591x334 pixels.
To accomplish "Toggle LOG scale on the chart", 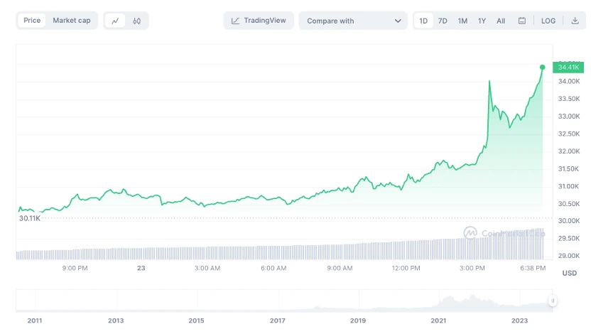I will [548, 21].
